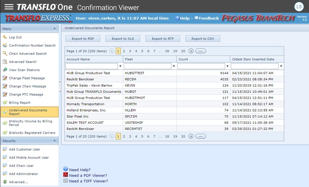Viewport: 309px width, 187px height.
Task: Click the Advanced Search icon
Action: [5, 62]
